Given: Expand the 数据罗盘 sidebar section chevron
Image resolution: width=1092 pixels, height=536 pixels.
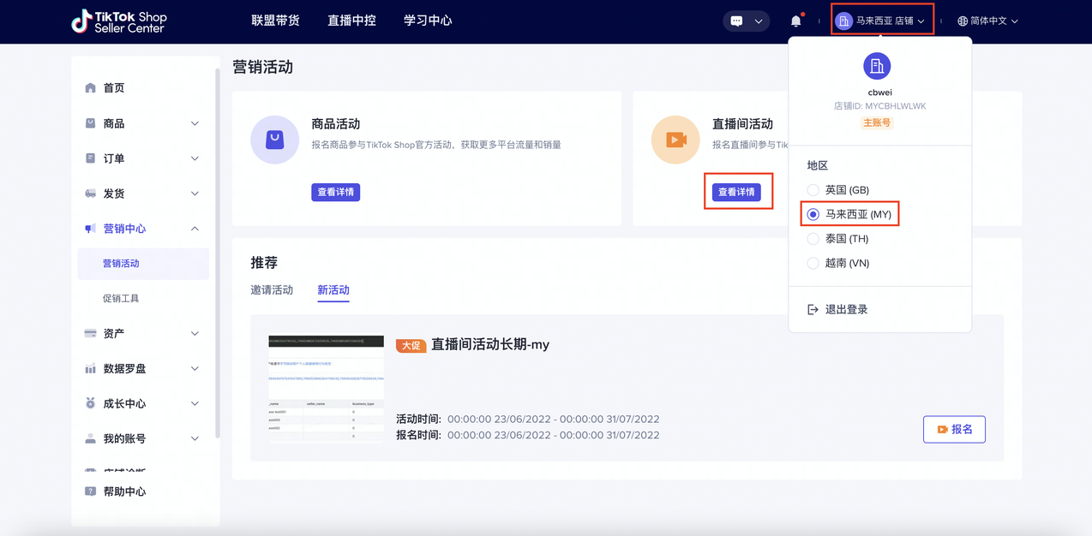Looking at the screenshot, I should pos(195,368).
